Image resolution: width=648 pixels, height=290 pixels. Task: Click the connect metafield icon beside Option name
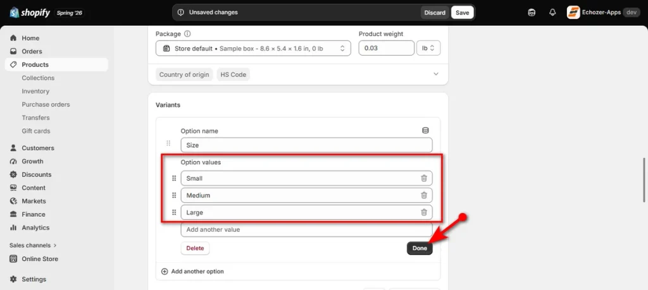coord(425,130)
